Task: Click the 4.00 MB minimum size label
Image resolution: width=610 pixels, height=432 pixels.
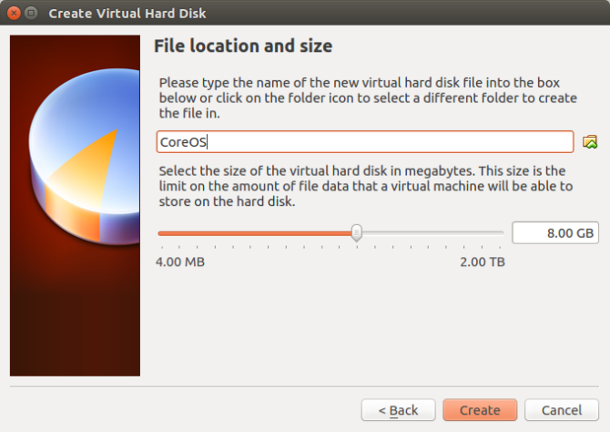Action: point(180,262)
